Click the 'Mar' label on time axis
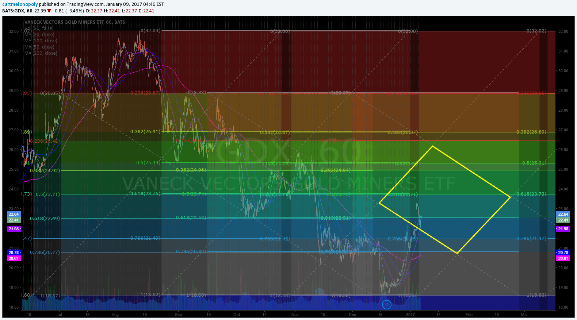The width and height of the screenshot is (577, 320). pos(524,315)
